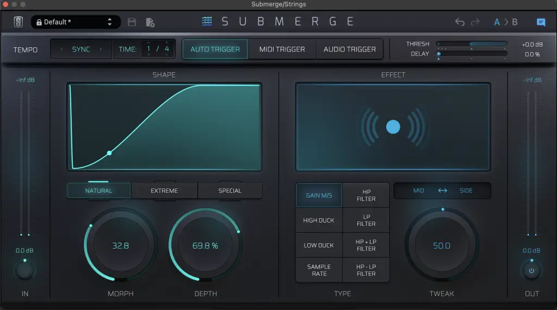Select GAIN M/S effect type
Viewport: 557px width, 310px height.
(319, 195)
